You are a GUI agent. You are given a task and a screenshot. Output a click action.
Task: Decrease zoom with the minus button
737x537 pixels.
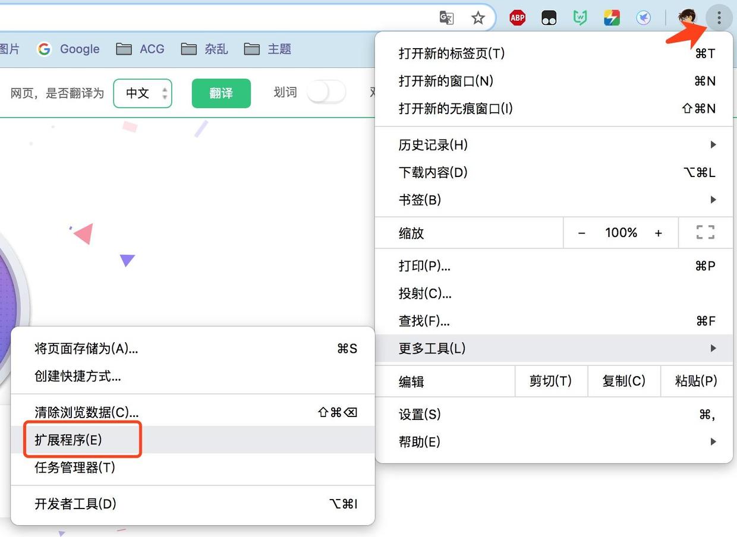(582, 233)
